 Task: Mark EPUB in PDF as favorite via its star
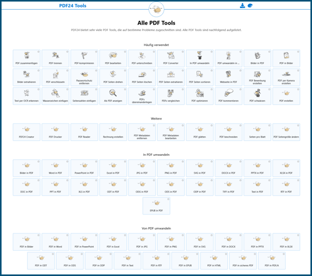click(168, 199)
